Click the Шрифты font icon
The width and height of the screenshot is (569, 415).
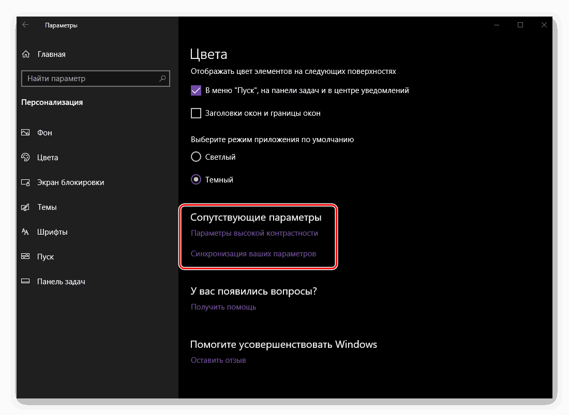pos(25,232)
